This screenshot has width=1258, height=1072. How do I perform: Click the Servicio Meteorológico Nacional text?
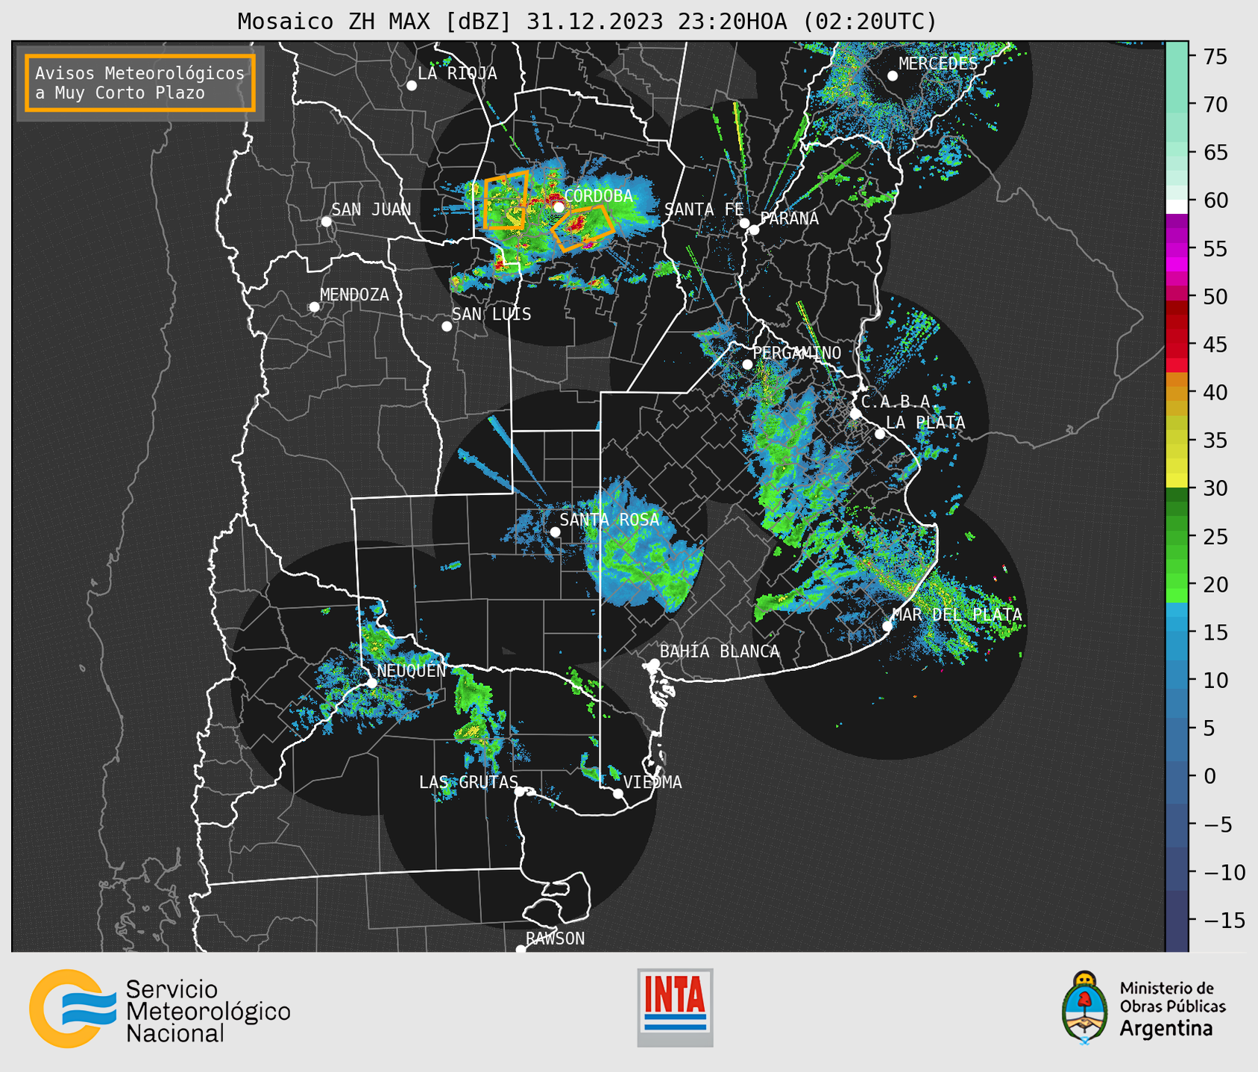click(x=208, y=1012)
